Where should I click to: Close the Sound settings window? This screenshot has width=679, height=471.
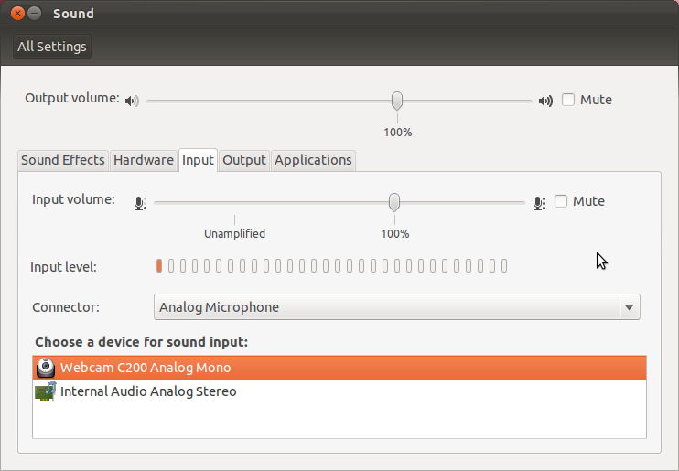pos(16,14)
